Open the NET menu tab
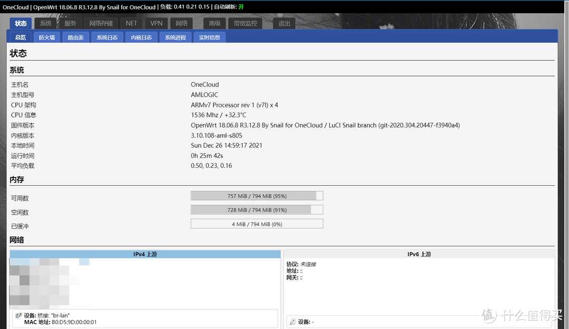This screenshot has height=329, width=569. click(131, 23)
